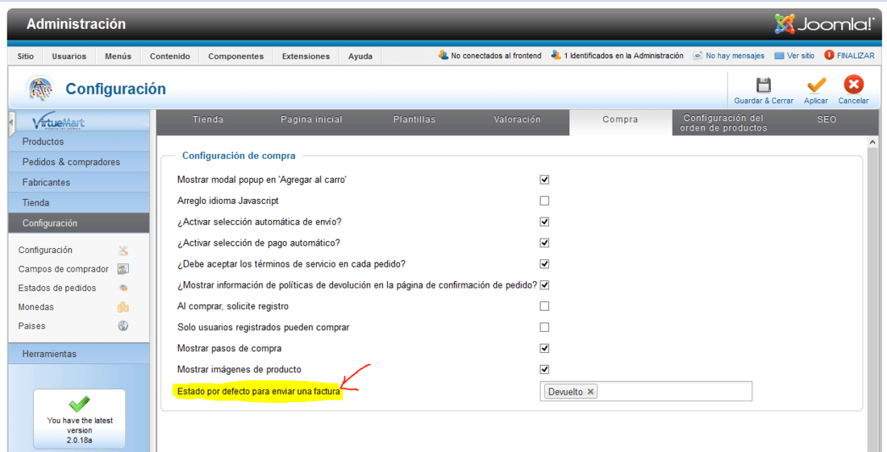Toggle Activar selección de pago automático
Image resolution: width=887 pixels, height=452 pixels.
click(x=544, y=243)
